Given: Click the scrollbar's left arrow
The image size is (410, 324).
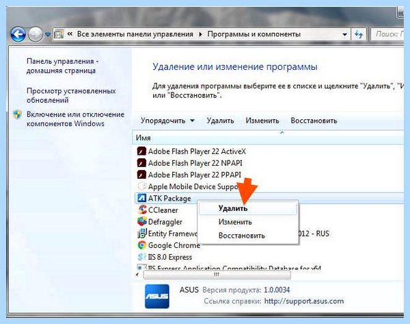Looking at the screenshot, I should point(137,275).
